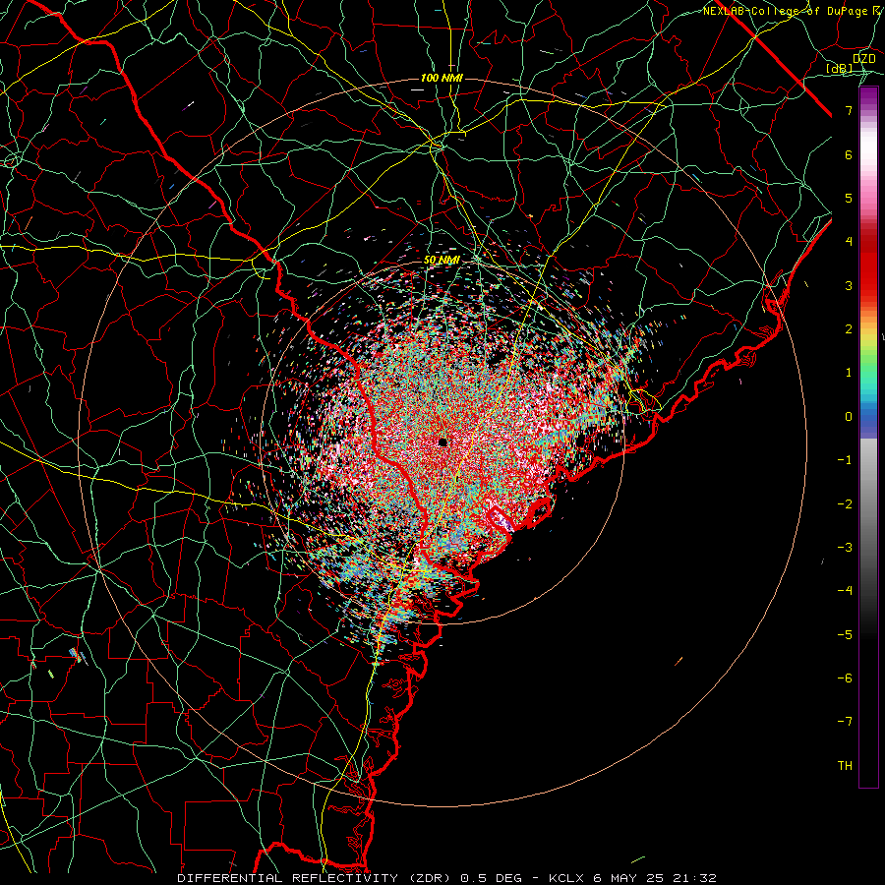This screenshot has height=885, width=885.
Task: Click the "6 MAY 25" date in the caption
Action: [628, 878]
